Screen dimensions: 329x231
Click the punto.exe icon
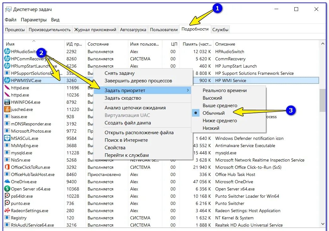(7, 203)
